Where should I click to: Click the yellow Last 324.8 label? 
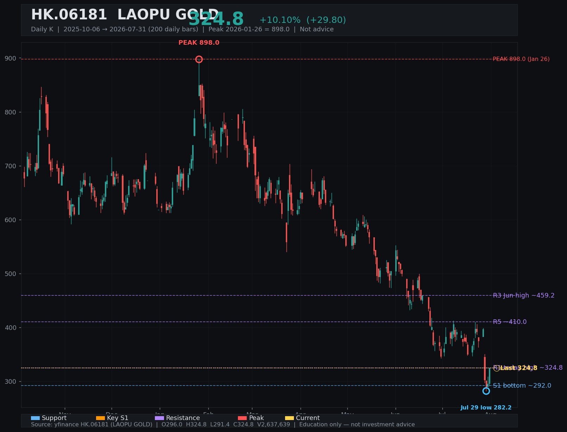519,368
